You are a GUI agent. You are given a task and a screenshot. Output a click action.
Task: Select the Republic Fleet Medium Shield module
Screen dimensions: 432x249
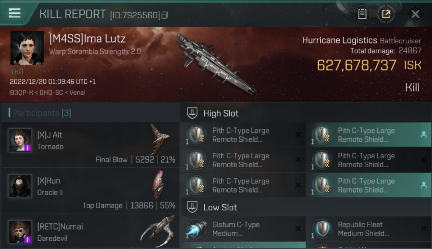tap(369, 229)
